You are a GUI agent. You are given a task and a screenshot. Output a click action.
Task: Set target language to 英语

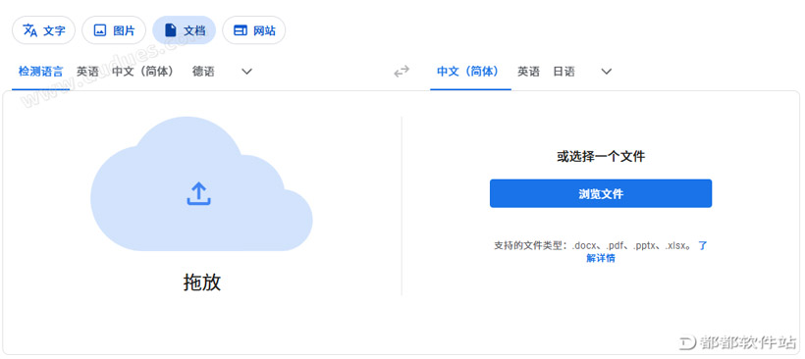pos(528,72)
